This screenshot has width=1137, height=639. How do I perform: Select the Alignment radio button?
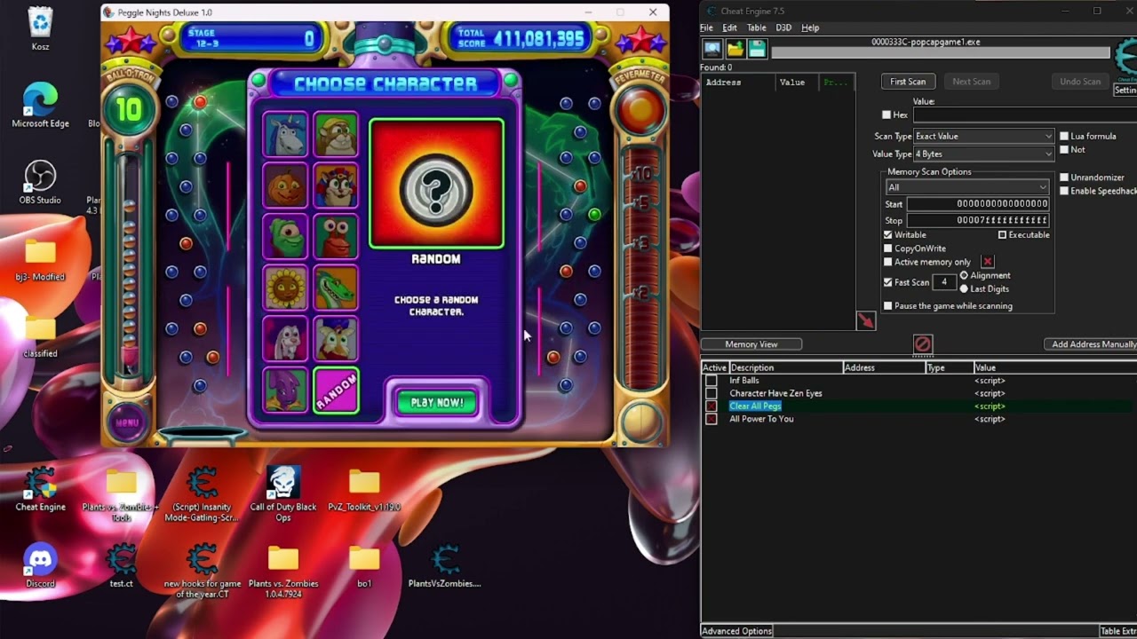pyautogui.click(x=964, y=275)
